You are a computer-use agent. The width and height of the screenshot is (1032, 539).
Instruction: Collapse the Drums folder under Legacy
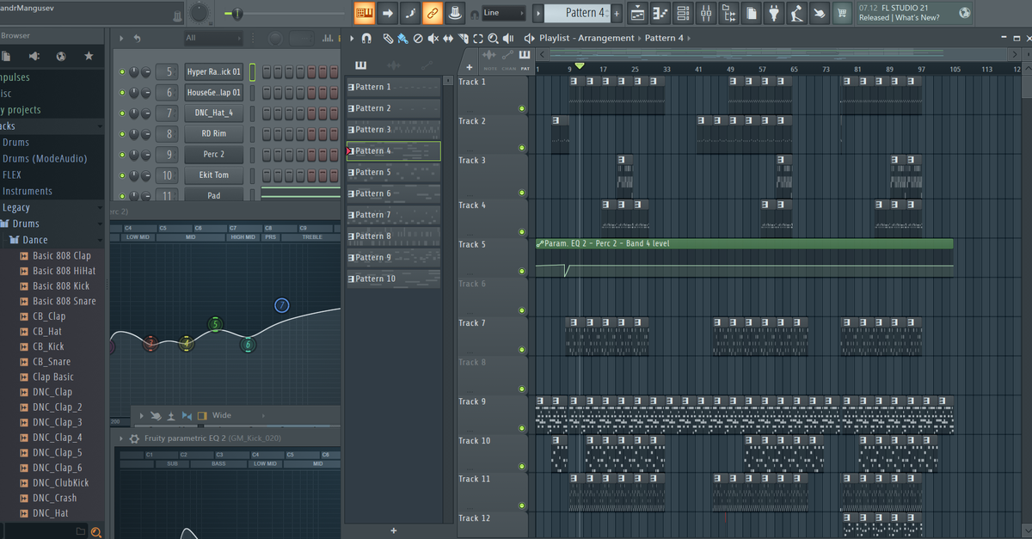tap(26, 224)
